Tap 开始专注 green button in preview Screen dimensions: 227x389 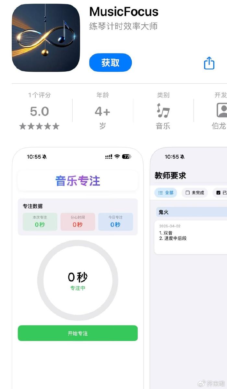pos(78,333)
